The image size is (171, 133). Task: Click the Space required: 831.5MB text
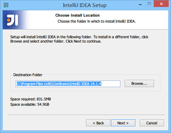(31, 99)
